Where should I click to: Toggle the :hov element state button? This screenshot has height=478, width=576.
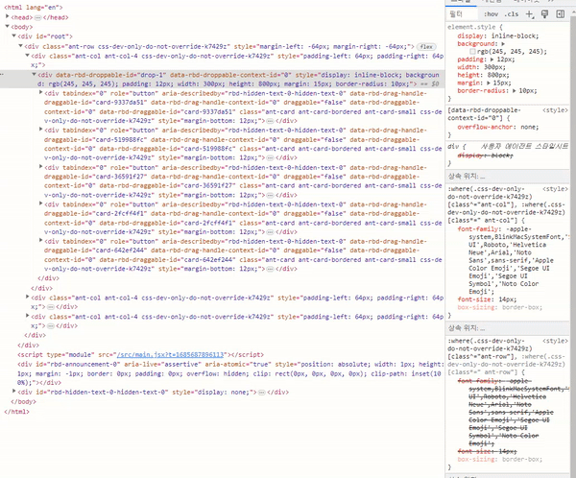[491, 14]
